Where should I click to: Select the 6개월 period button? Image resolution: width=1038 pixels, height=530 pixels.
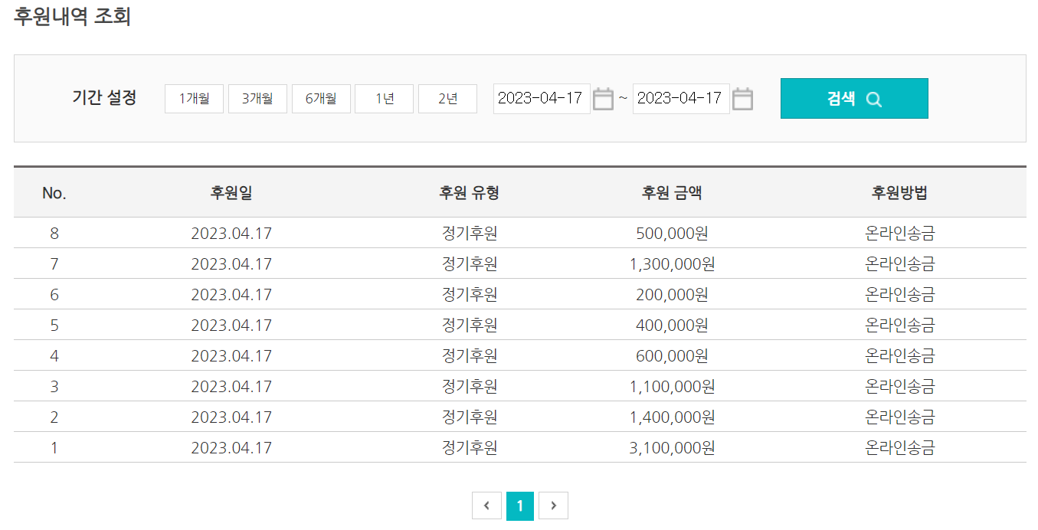[321, 99]
